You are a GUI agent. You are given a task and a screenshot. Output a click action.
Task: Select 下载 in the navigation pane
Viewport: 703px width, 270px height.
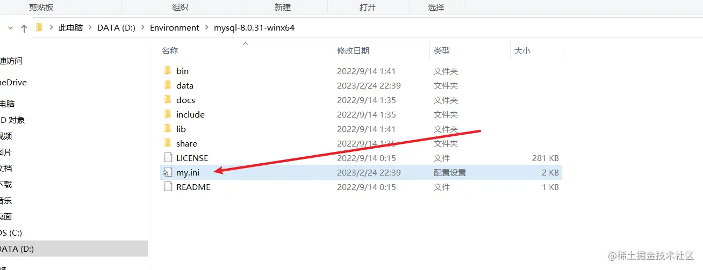(6, 185)
